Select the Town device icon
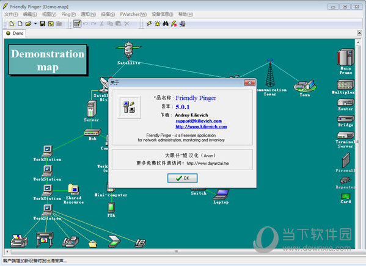The width and height of the screenshot is (366, 266). click(305, 85)
